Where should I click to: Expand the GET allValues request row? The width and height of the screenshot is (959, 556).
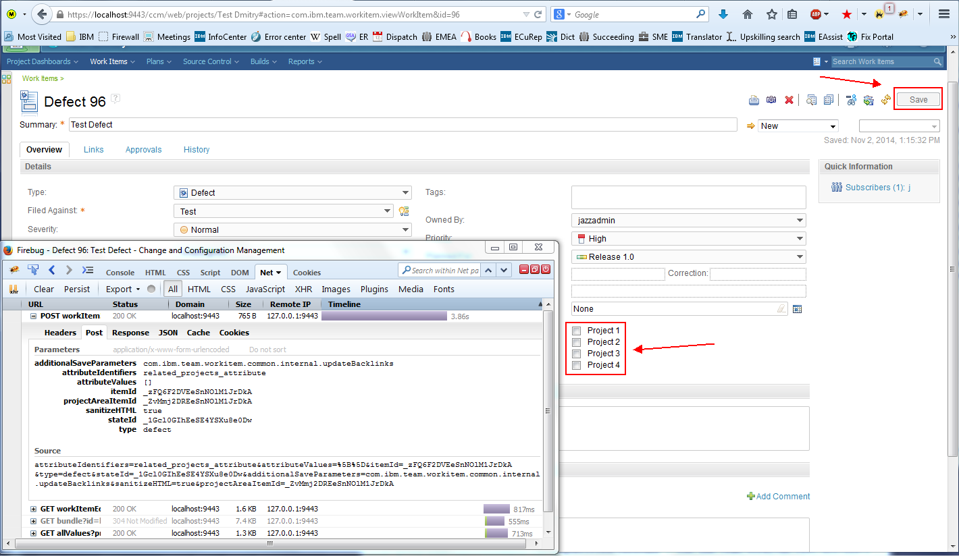34,533
